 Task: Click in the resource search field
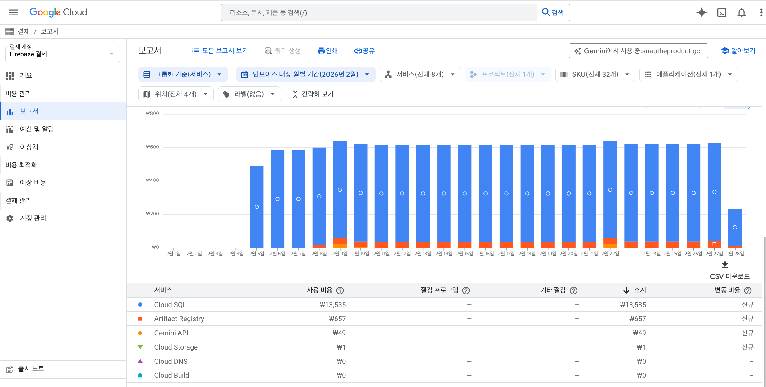(378, 13)
